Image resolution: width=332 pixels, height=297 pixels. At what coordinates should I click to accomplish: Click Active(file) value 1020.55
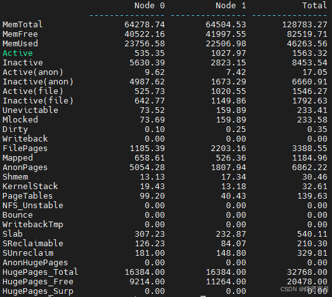pyautogui.click(x=229, y=91)
